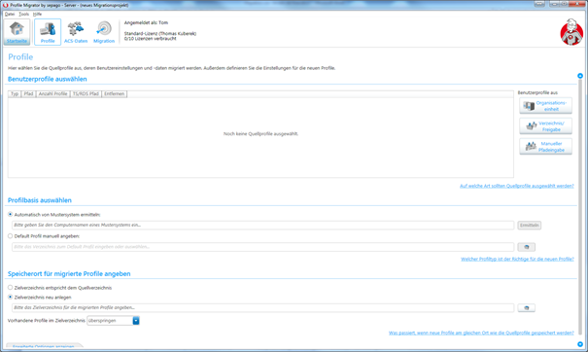The height and width of the screenshot is (352, 588).
Task: Open the Hilfe menu
Action: [37, 14]
